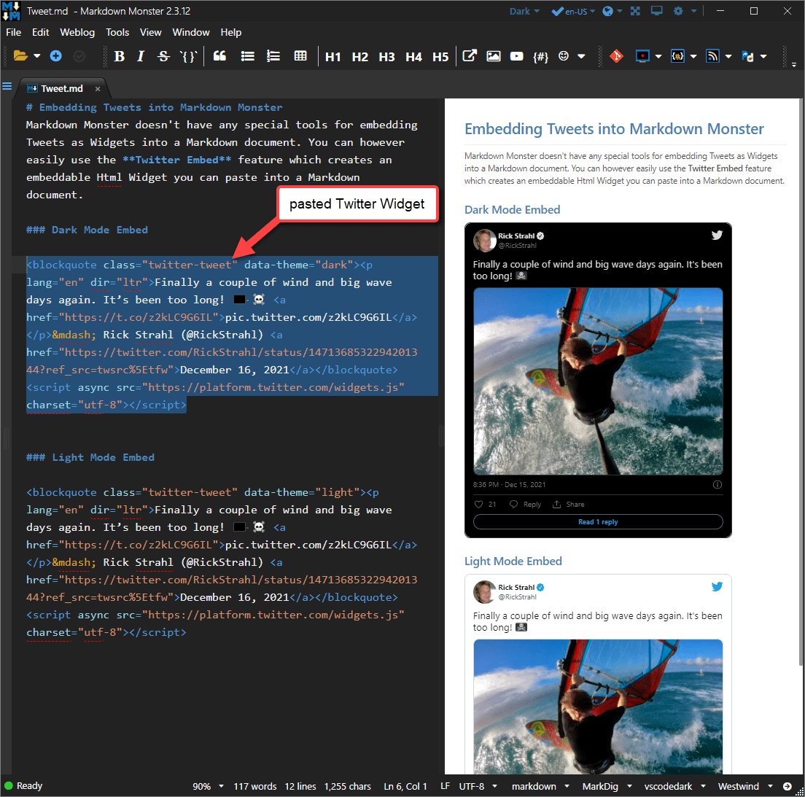
Task: Insert a numbered list
Action: click(273, 56)
